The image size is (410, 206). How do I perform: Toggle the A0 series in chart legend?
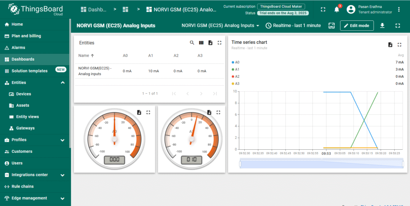[x=235, y=62]
